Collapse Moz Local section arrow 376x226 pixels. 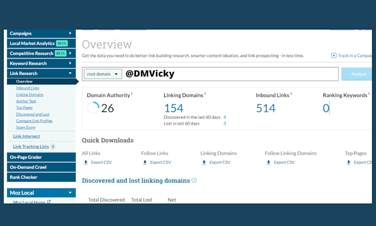(x=70, y=193)
